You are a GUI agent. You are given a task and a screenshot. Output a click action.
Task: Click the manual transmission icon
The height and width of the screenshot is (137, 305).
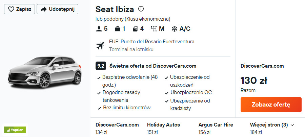(154, 29)
